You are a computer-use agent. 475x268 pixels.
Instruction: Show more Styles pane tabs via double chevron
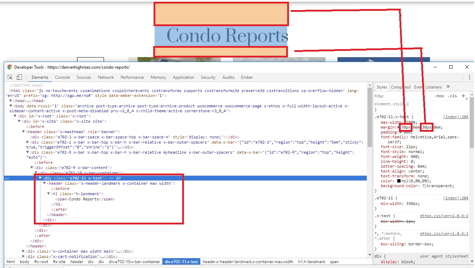[448, 87]
